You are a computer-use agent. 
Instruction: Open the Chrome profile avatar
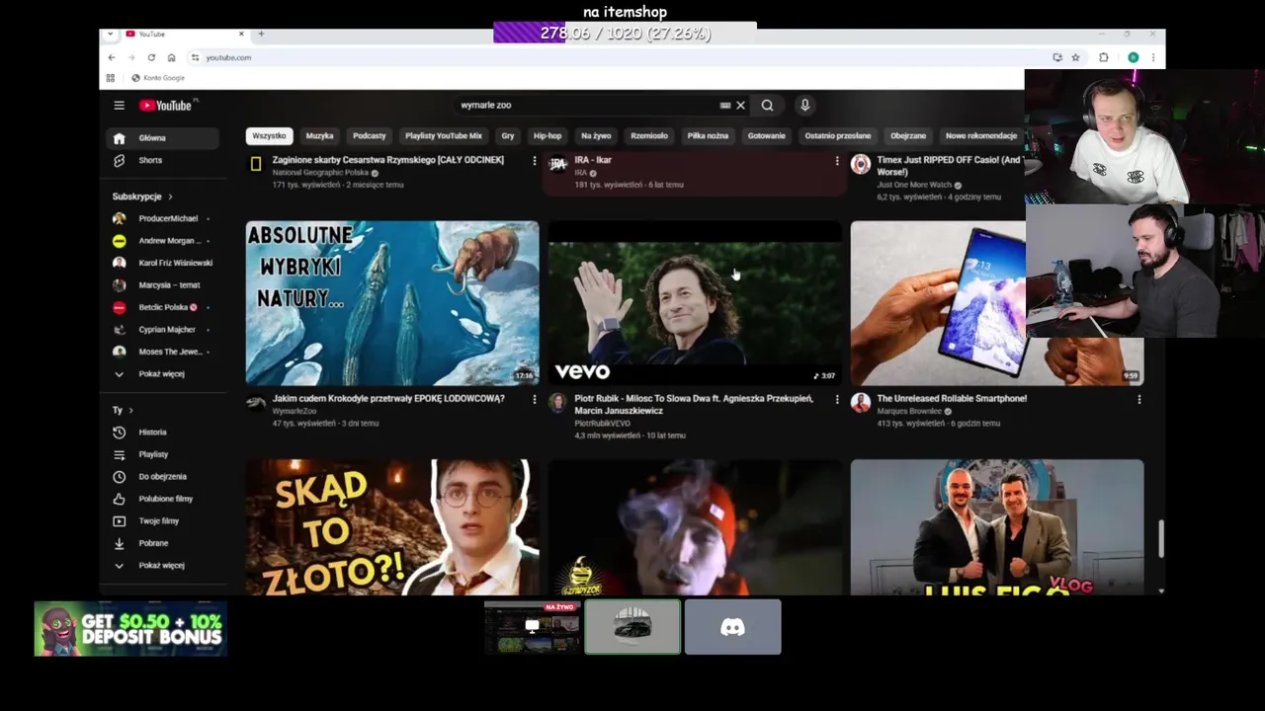click(1133, 57)
